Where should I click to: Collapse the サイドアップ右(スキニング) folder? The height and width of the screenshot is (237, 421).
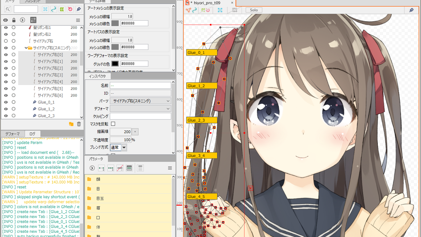pos(26,48)
